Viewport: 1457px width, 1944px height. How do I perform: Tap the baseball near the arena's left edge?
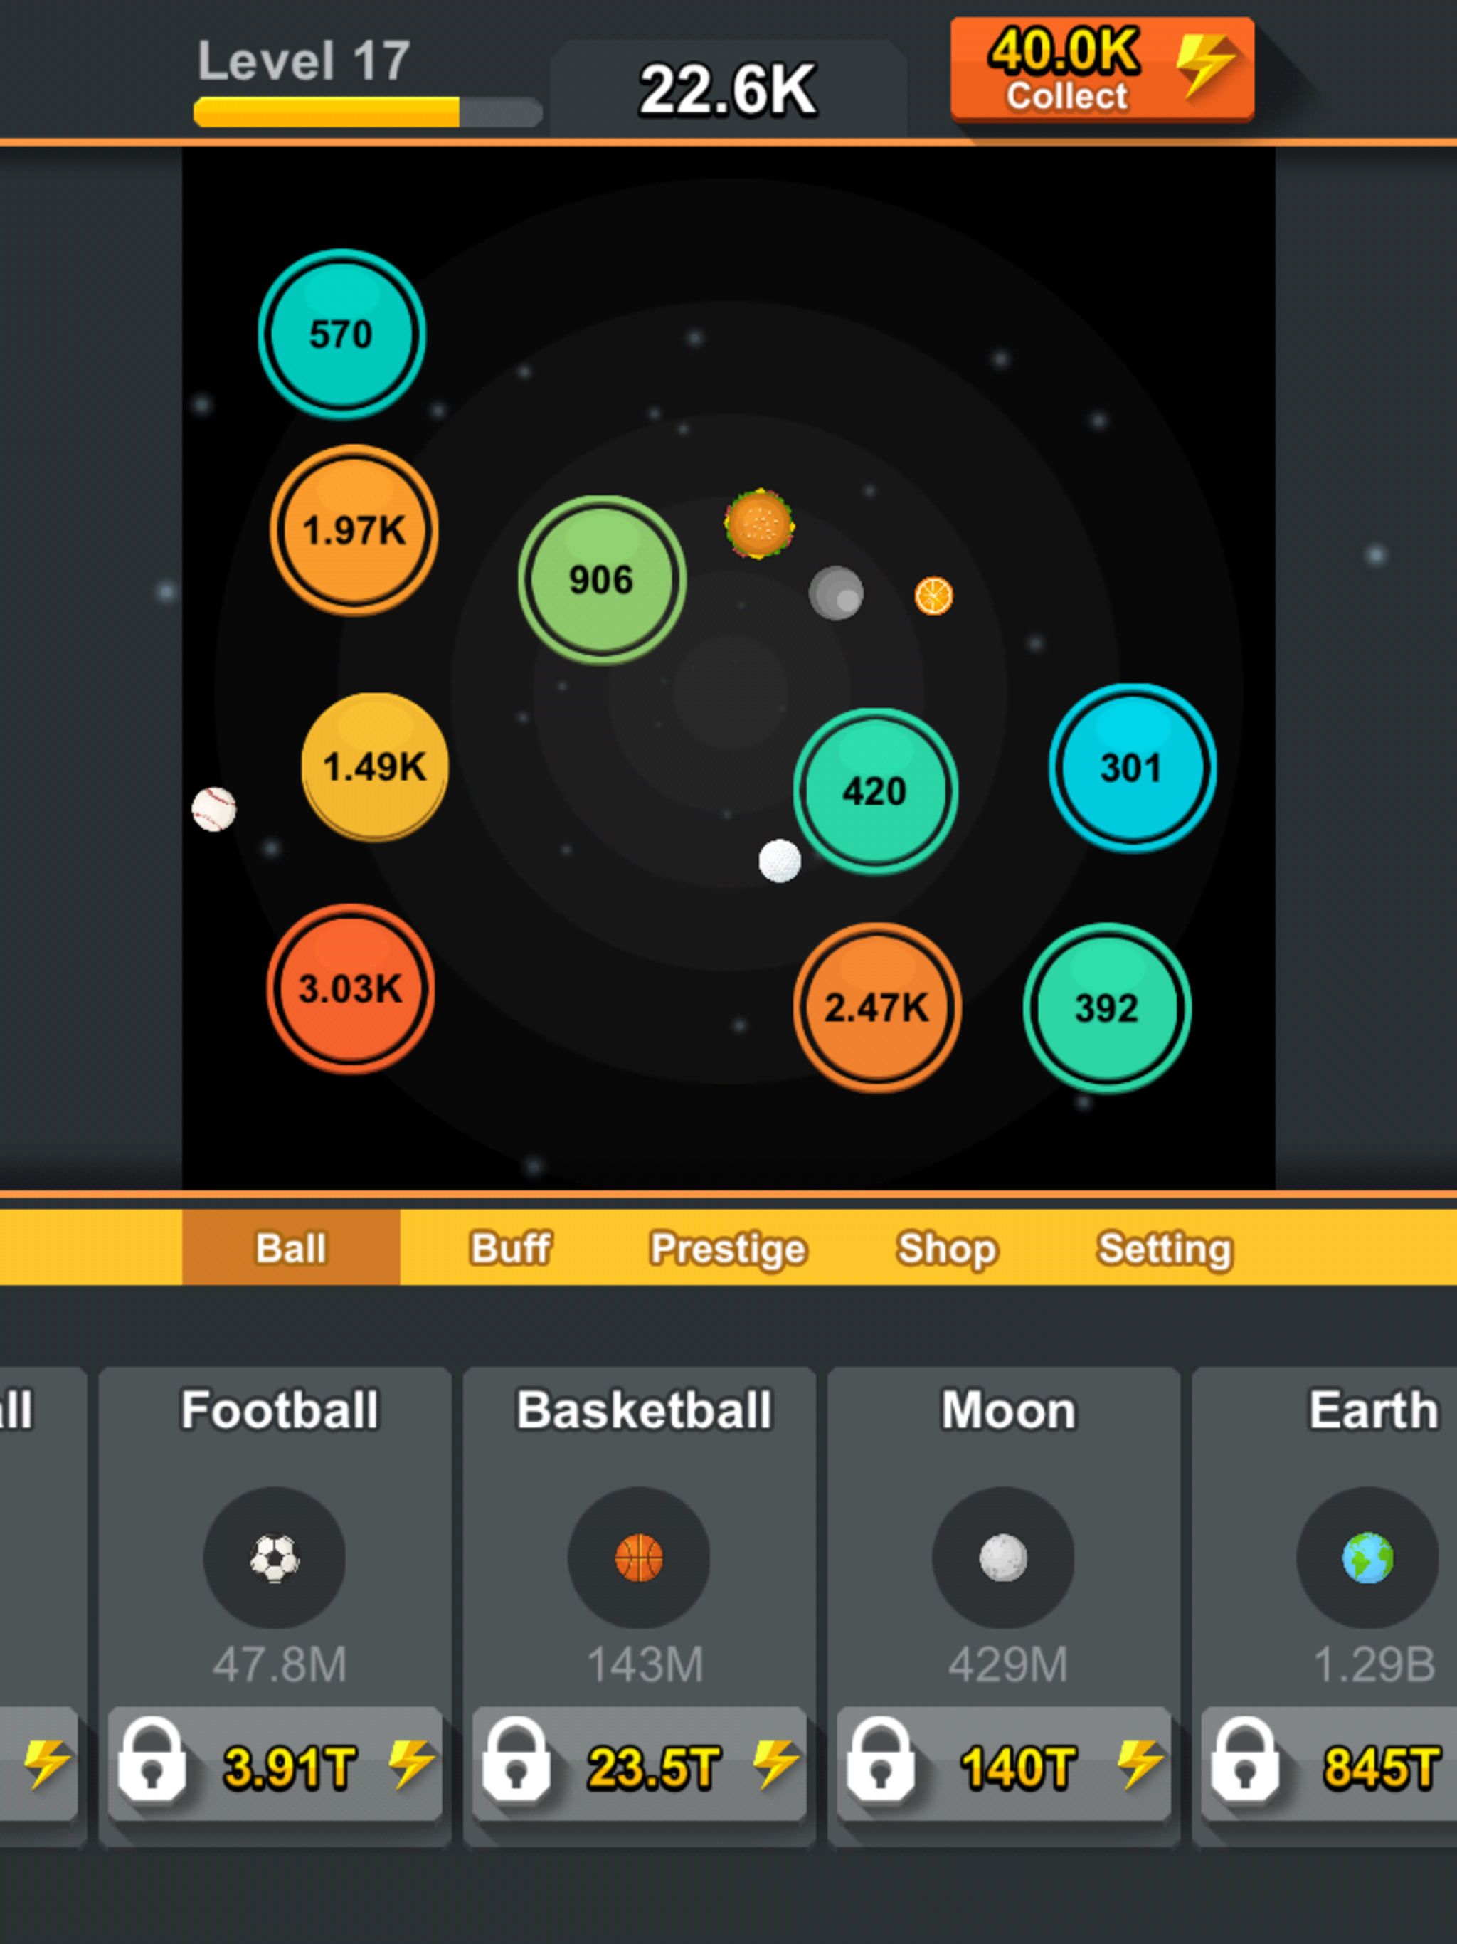213,808
